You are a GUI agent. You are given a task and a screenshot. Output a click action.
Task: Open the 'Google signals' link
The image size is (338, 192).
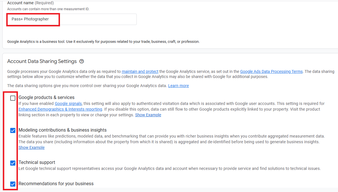[x=68, y=104]
